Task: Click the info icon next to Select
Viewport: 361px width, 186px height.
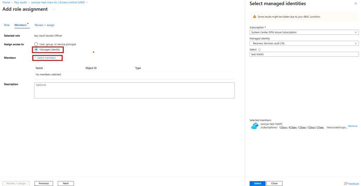Action: point(259,50)
